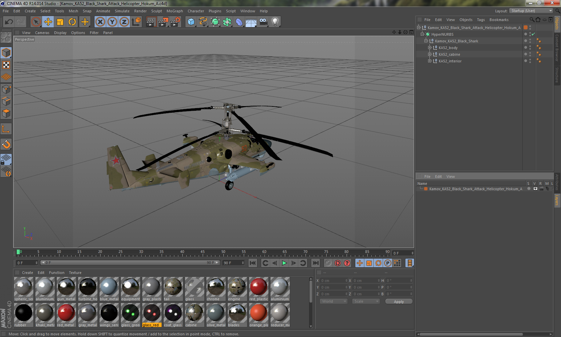The height and width of the screenshot is (337, 561).
Task: Enable Texture mode checker icon
Action: (6, 65)
